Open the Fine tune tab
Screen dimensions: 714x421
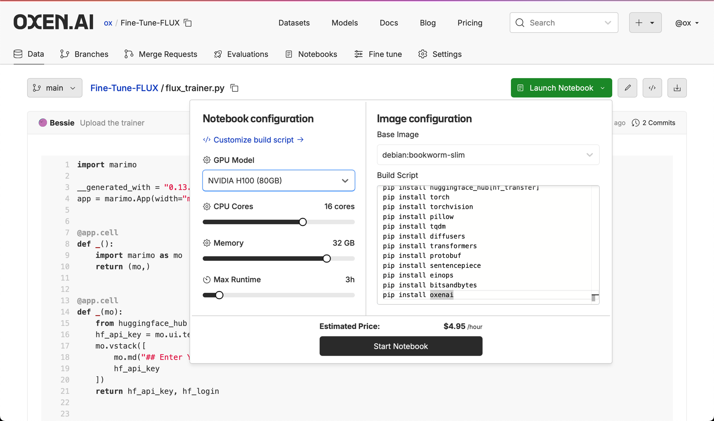point(378,54)
